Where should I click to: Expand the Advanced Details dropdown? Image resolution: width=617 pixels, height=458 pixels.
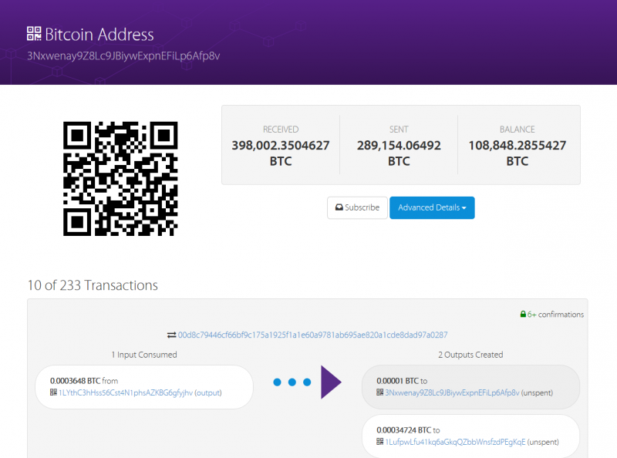(x=432, y=207)
